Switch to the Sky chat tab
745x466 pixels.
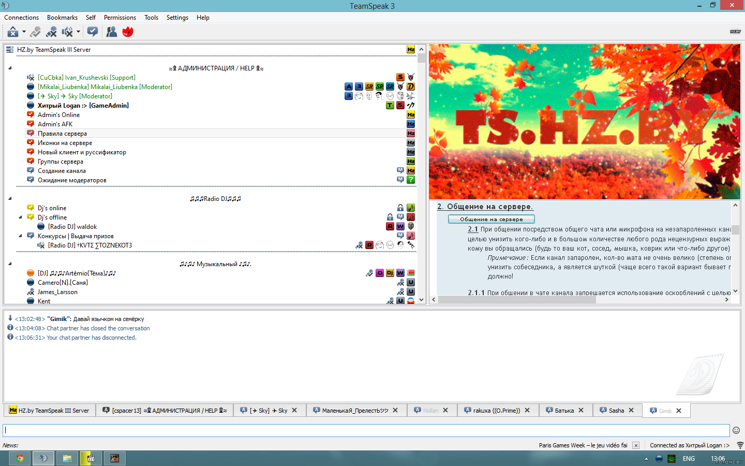click(269, 411)
